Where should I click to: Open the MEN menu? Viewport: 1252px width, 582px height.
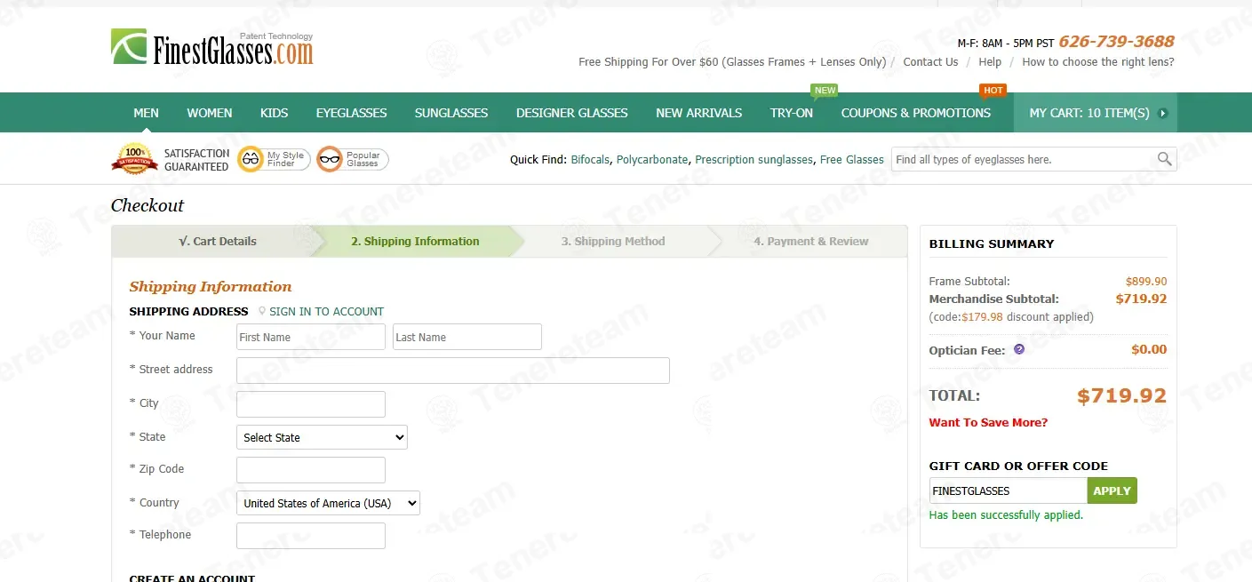[147, 113]
